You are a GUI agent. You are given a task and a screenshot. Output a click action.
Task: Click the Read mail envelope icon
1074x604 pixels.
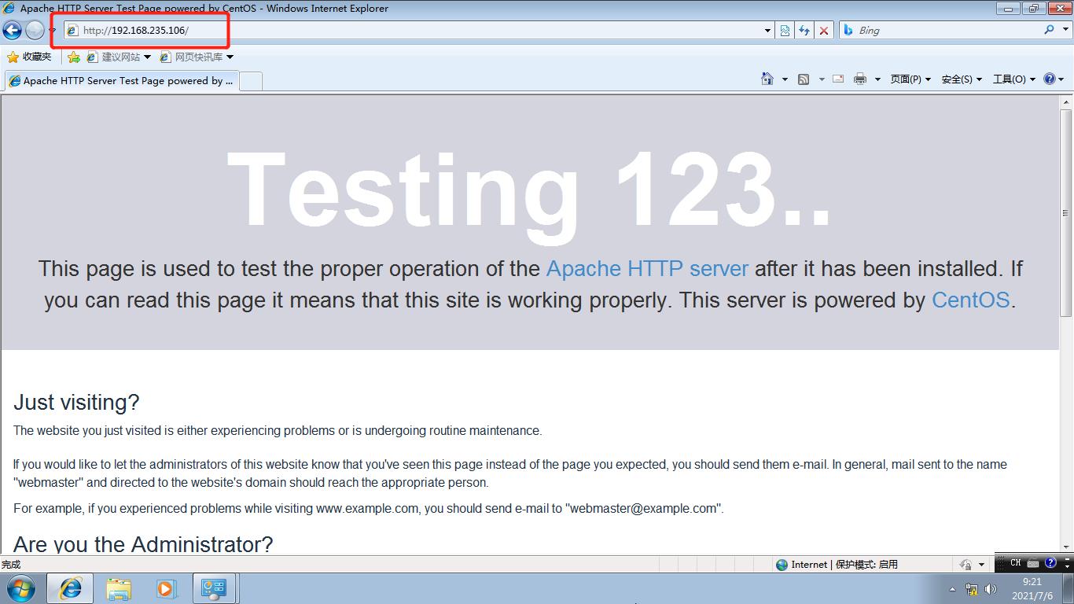[x=838, y=79]
